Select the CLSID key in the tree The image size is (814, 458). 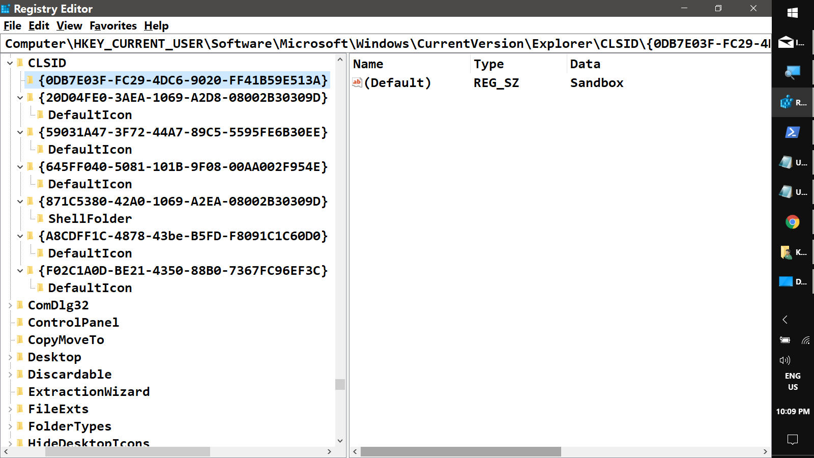[47, 63]
